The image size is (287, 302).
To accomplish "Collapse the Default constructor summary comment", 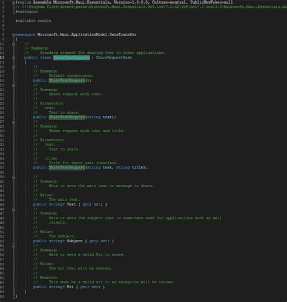I will click(13, 67).
